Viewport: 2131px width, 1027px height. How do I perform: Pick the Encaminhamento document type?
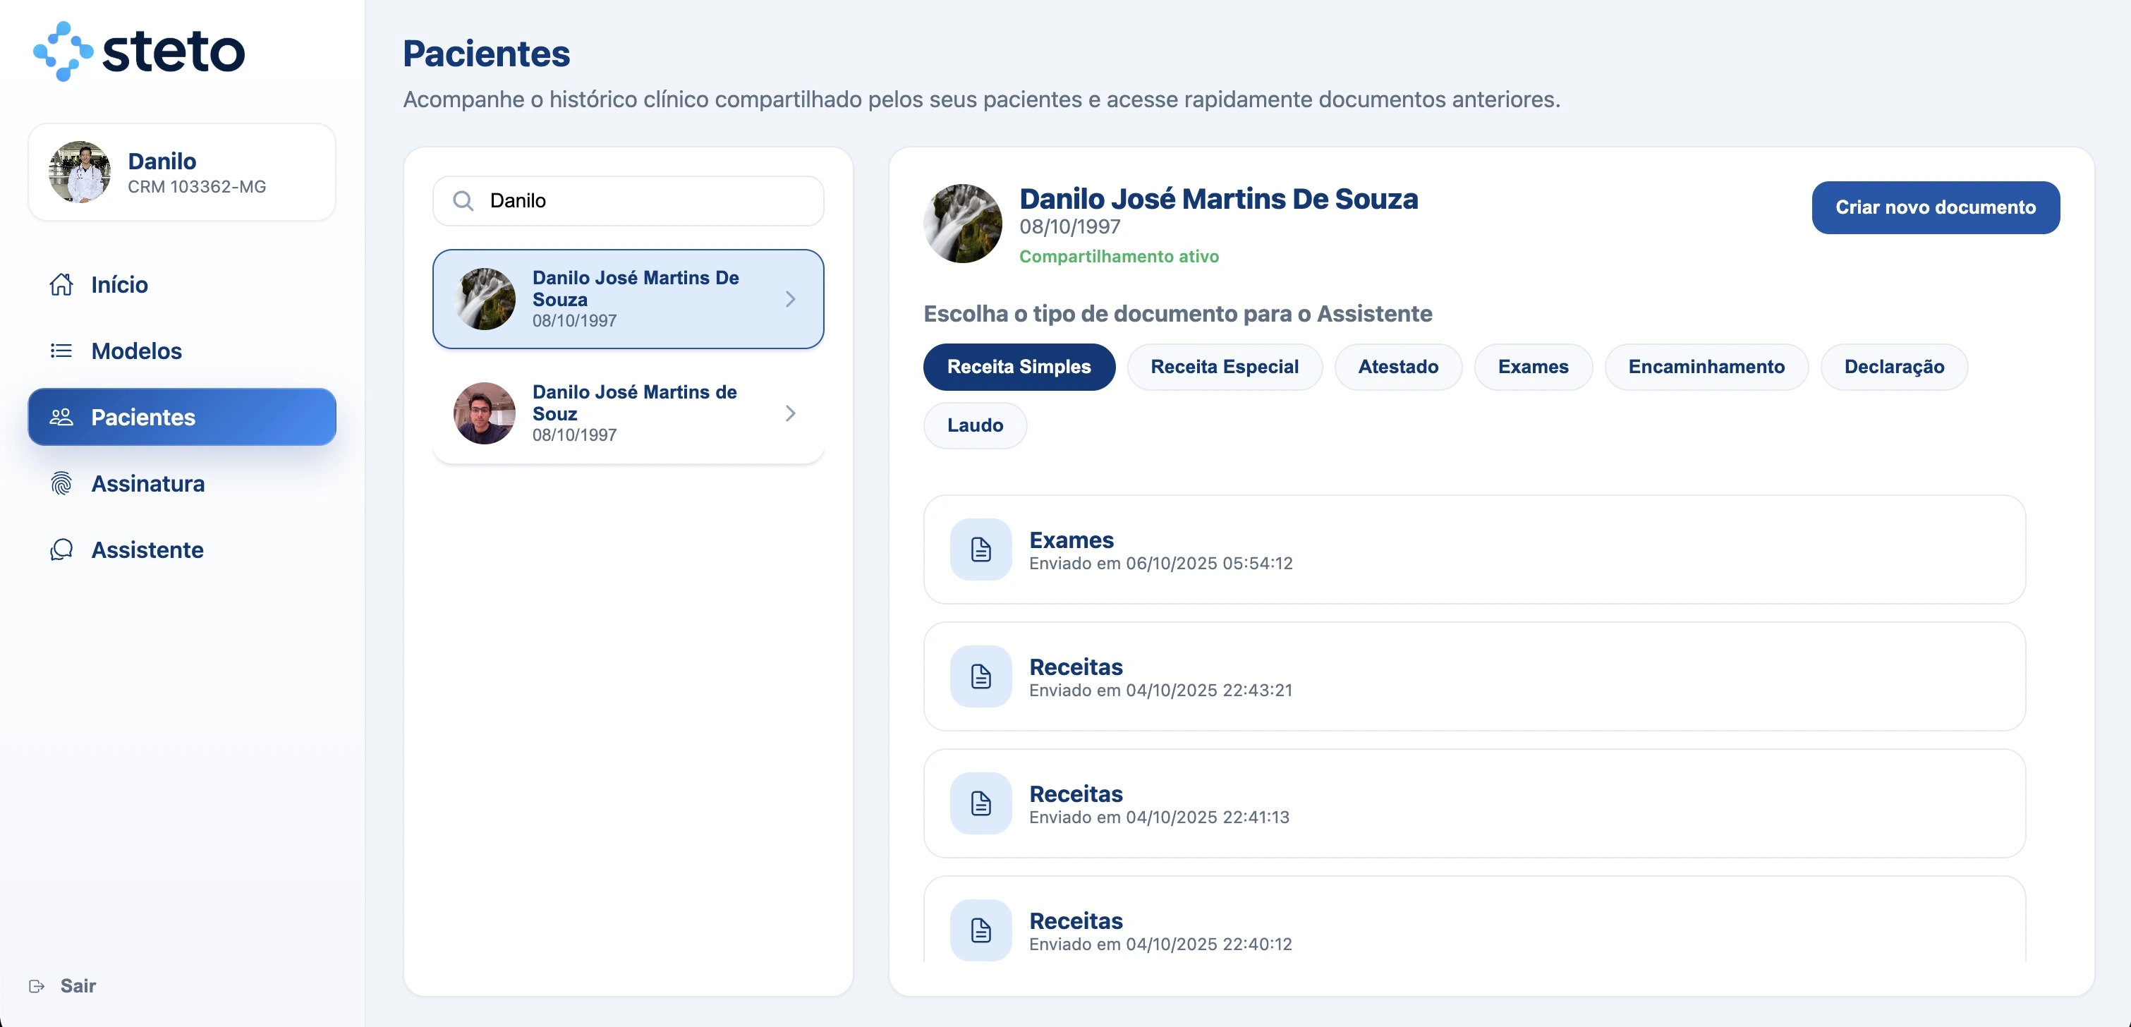coord(1706,367)
